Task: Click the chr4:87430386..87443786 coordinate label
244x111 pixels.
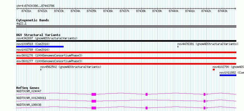Action: 35,6
